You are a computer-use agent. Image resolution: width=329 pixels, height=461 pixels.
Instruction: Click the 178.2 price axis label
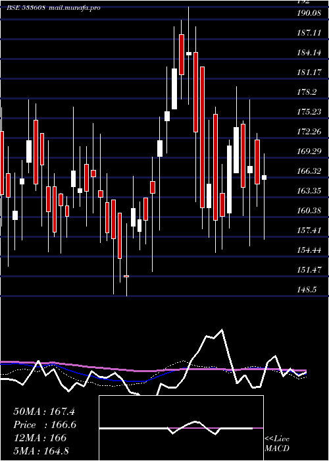(x=307, y=92)
